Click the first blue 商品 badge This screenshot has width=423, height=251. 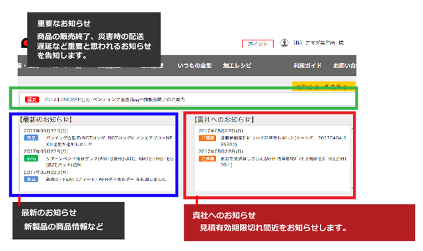point(31,138)
